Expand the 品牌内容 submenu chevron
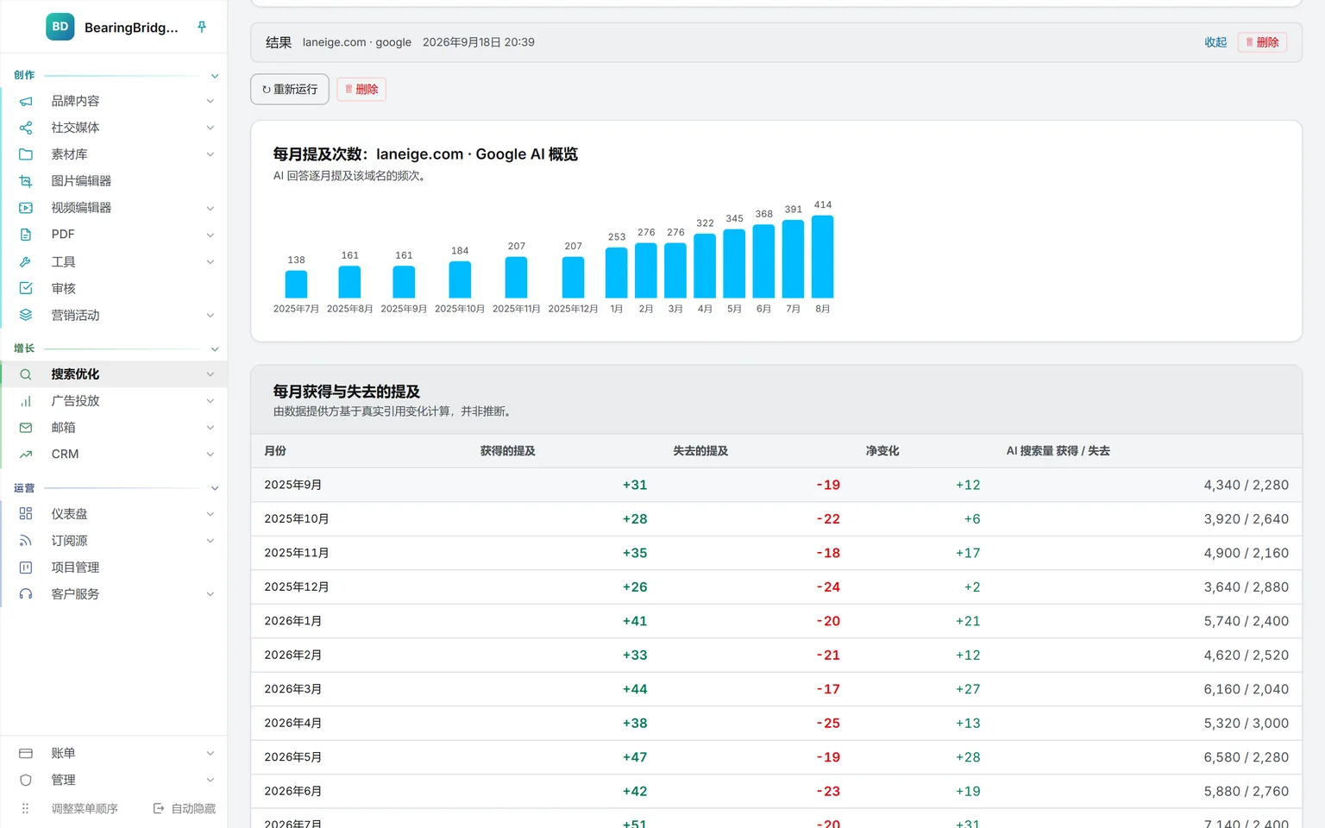 210,101
